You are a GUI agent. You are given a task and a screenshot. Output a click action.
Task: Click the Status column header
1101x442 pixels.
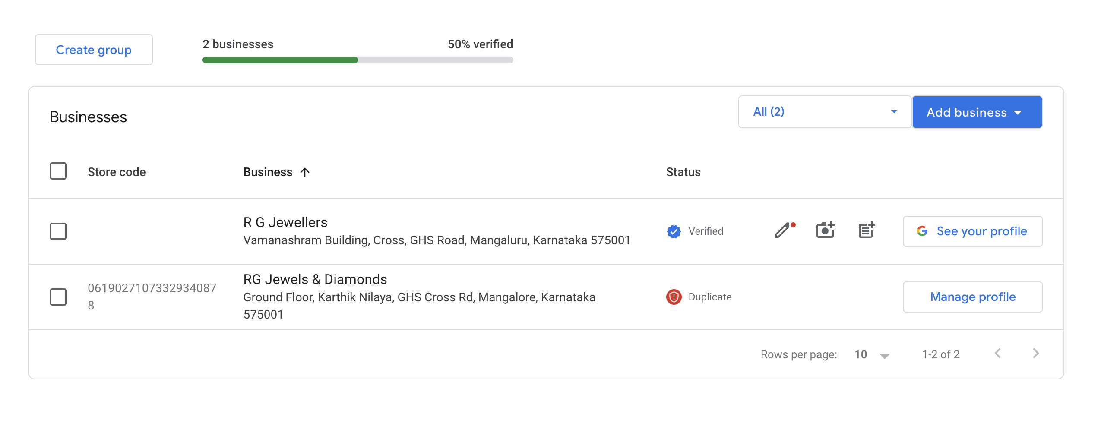tap(683, 172)
